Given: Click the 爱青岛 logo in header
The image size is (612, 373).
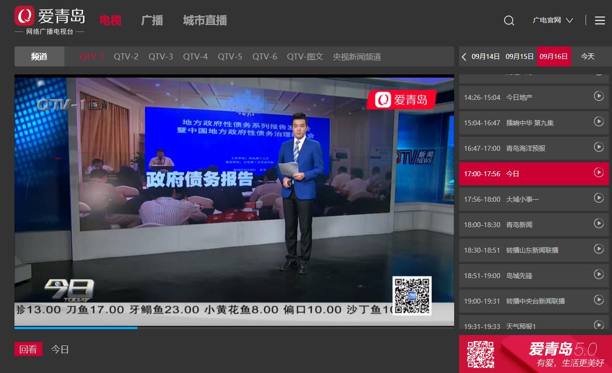Looking at the screenshot, I should click(x=49, y=20).
